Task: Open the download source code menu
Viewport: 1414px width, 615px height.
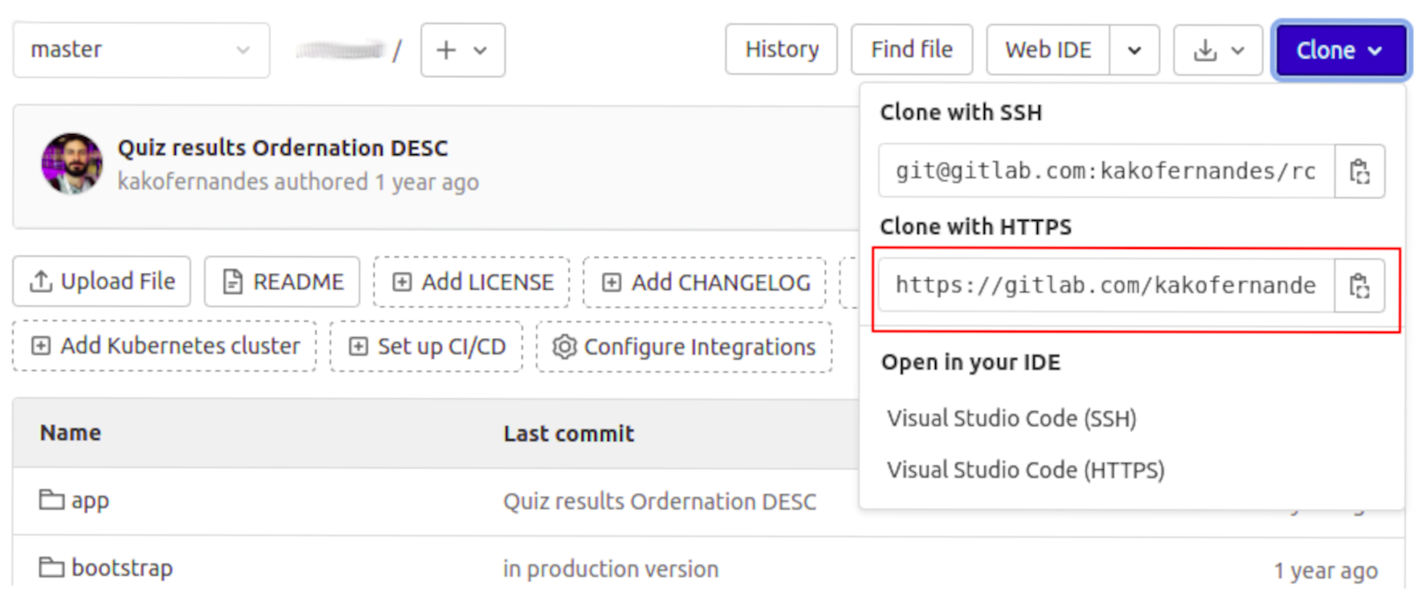Action: click(x=1218, y=50)
